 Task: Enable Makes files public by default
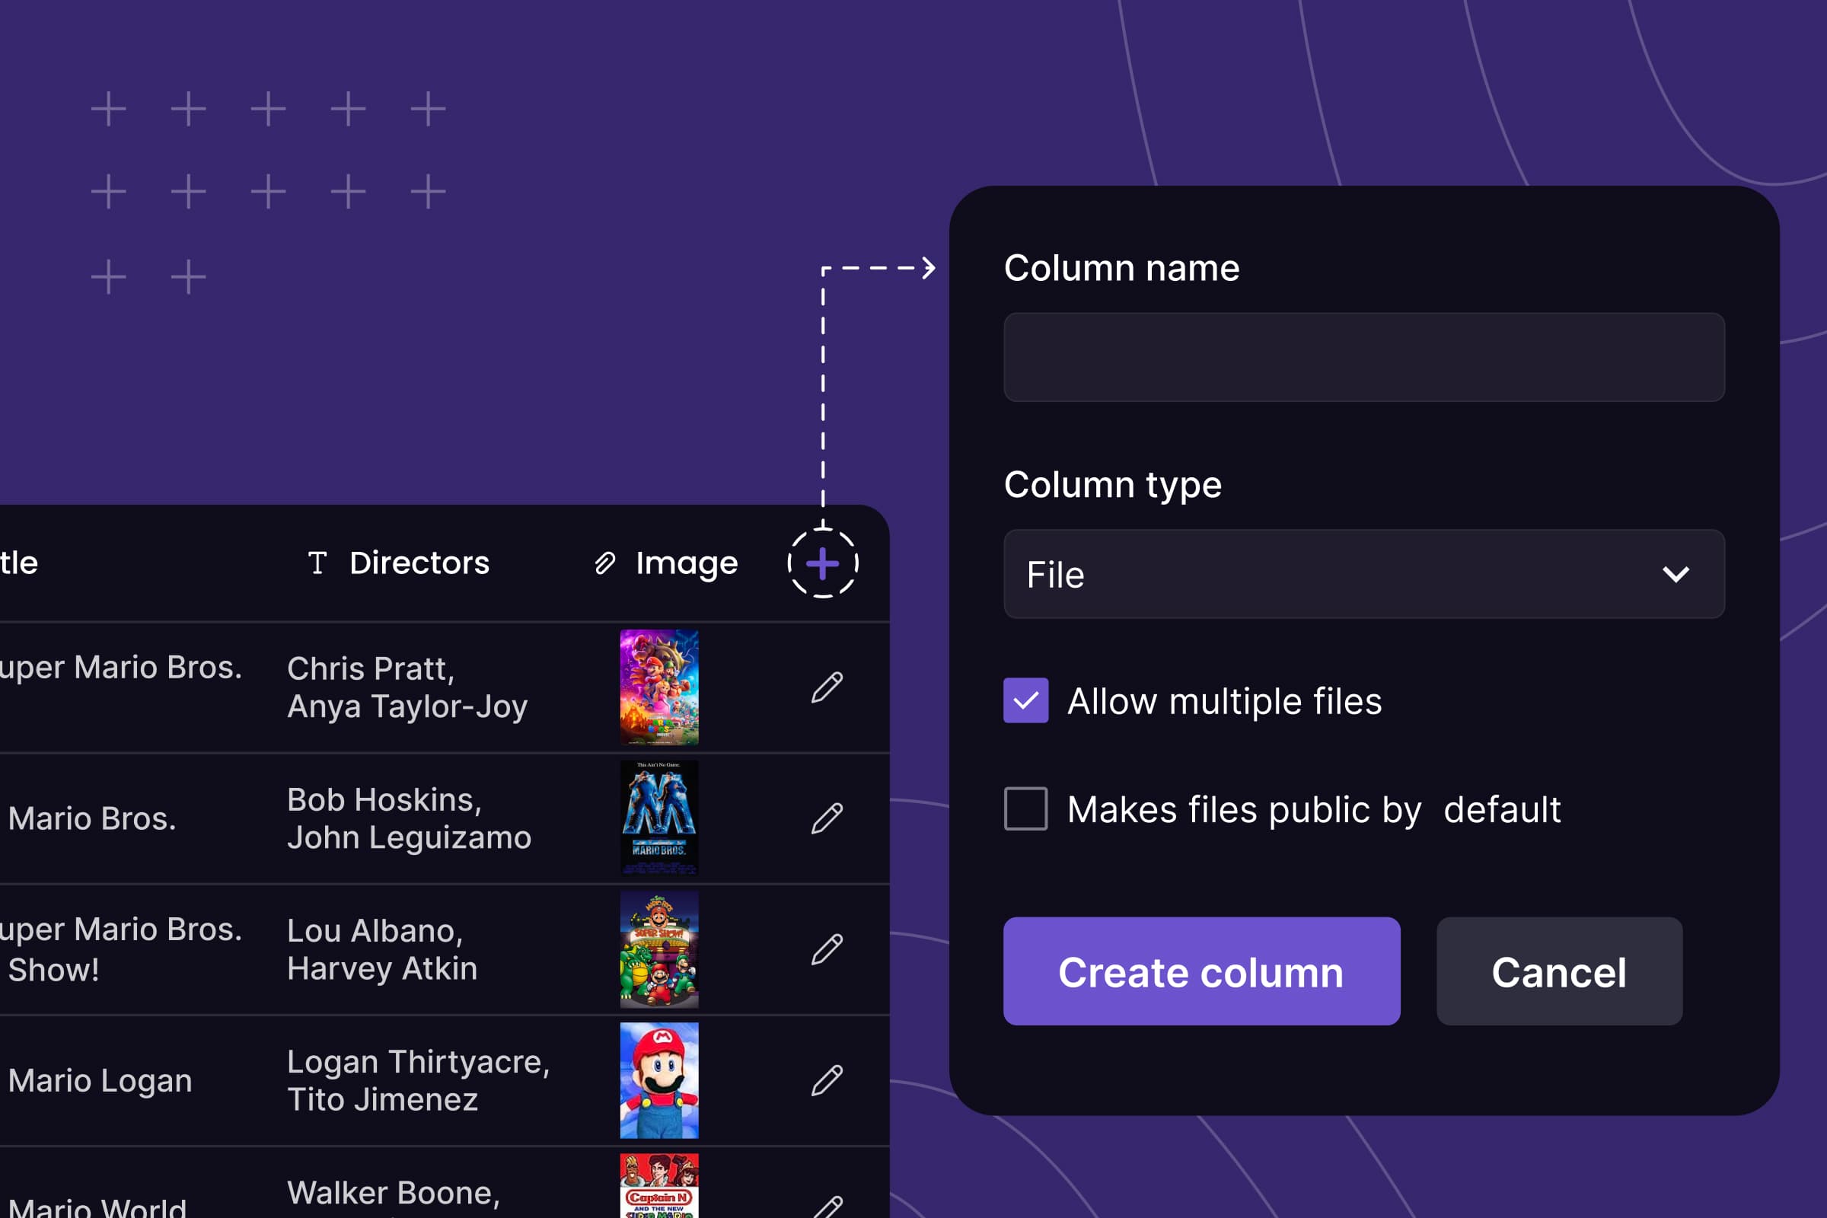1025,808
